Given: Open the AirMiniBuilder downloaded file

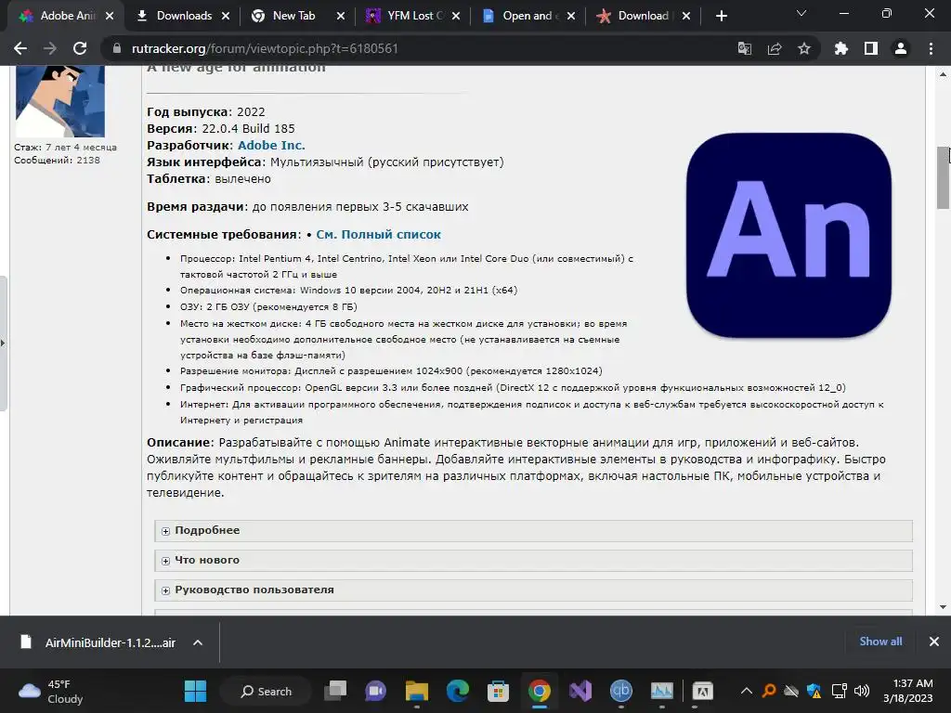Looking at the screenshot, I should point(98,642).
